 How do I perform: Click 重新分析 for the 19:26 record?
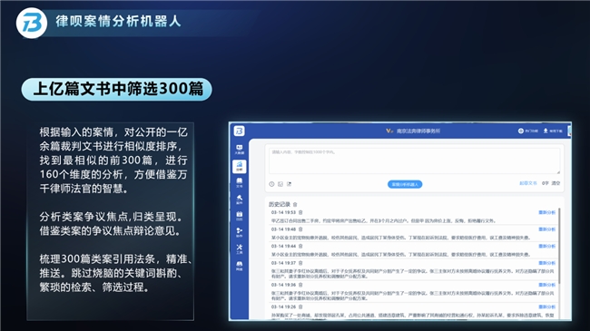pos(547,307)
